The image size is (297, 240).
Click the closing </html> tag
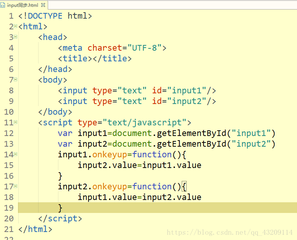click(35, 229)
